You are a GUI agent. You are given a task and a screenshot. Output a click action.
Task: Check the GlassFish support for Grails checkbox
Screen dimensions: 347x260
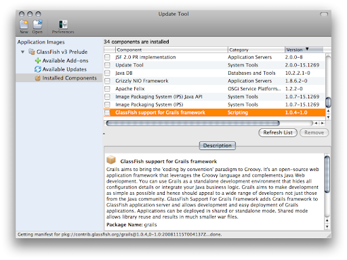click(x=107, y=113)
